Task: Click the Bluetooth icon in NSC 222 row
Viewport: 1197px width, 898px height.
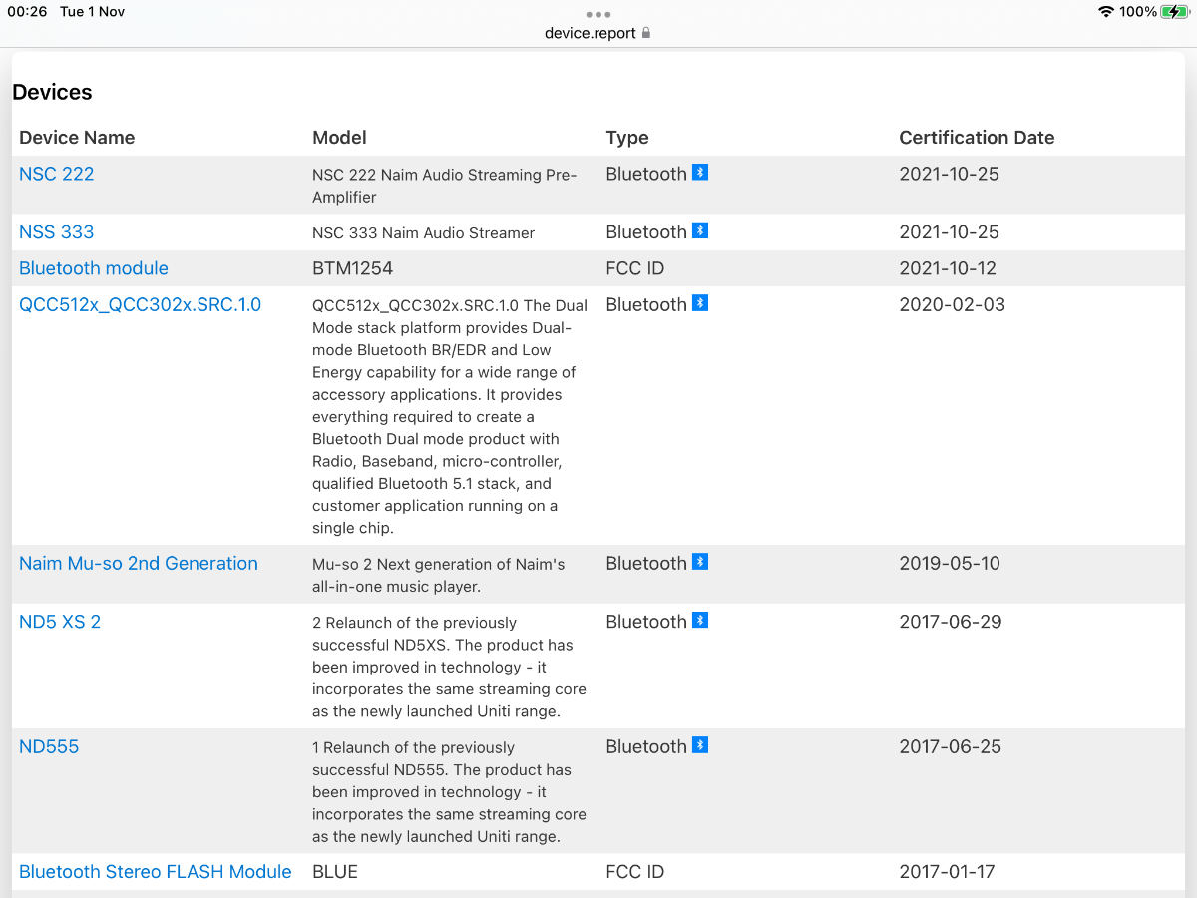Action: [700, 172]
